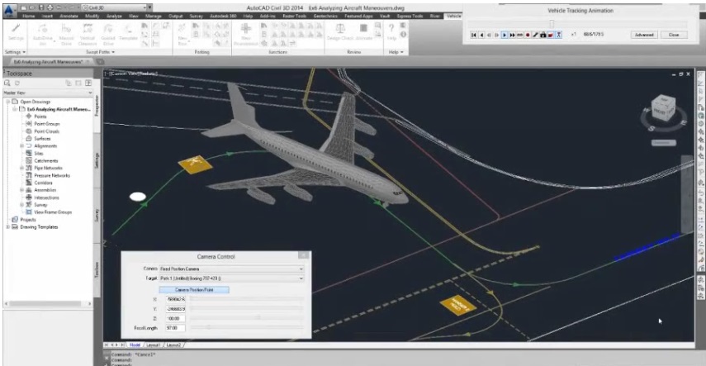Switch to the Prospector side tab
The image size is (706, 366).
(x=97, y=107)
